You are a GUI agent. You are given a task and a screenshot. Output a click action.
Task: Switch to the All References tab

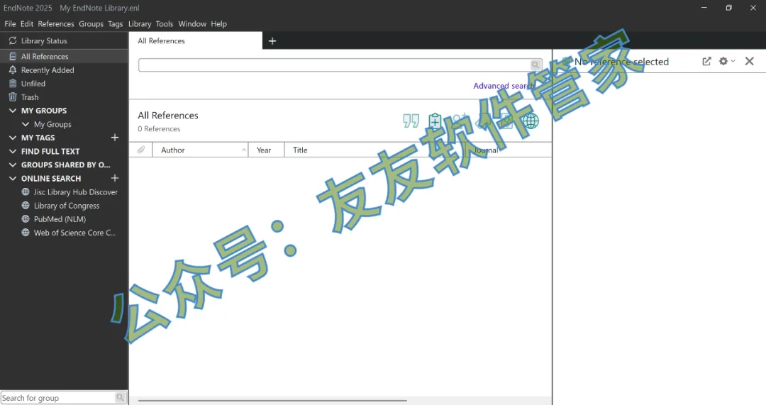(x=196, y=41)
